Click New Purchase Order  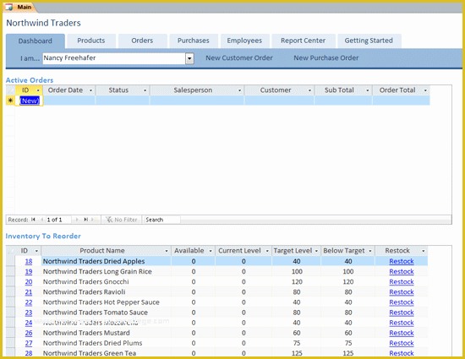[326, 58]
